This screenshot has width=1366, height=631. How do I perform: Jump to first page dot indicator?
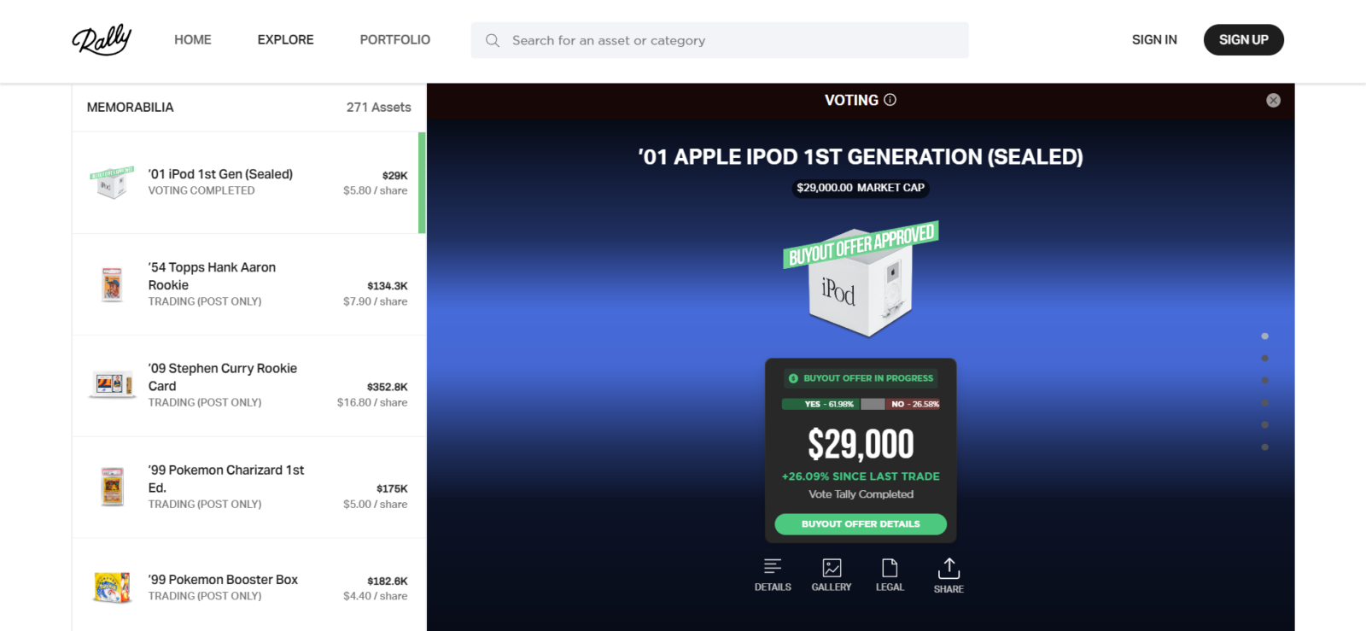pos(1264,336)
